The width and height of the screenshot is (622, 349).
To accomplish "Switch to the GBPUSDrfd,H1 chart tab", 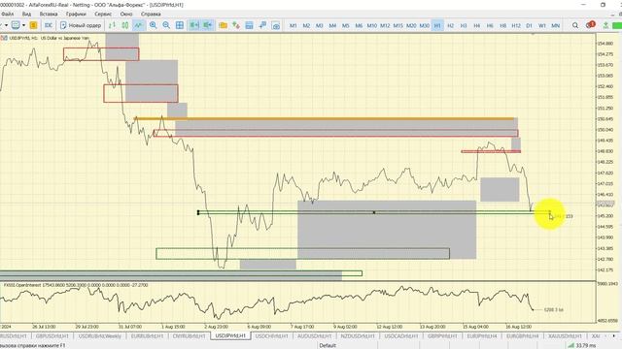I will pos(52,336).
